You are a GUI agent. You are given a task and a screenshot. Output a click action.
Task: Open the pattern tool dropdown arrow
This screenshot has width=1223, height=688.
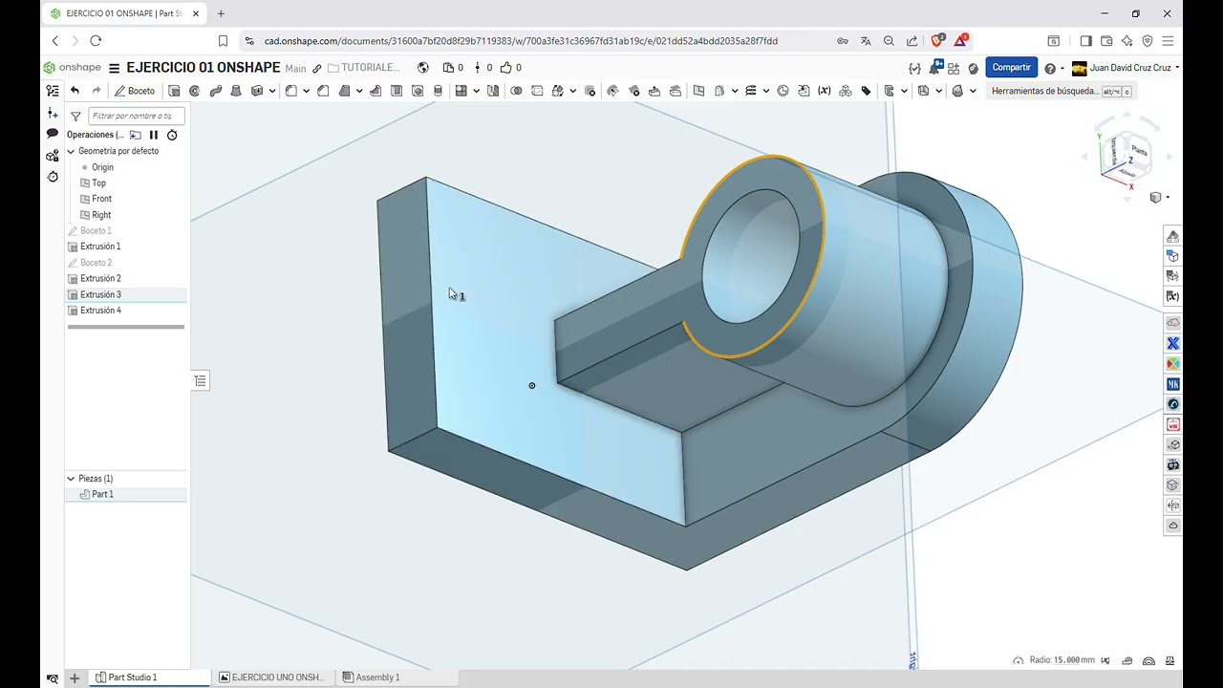pyautogui.click(x=477, y=92)
